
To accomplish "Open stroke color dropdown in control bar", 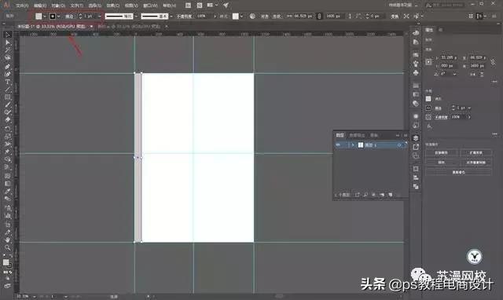I will tap(59, 16).
